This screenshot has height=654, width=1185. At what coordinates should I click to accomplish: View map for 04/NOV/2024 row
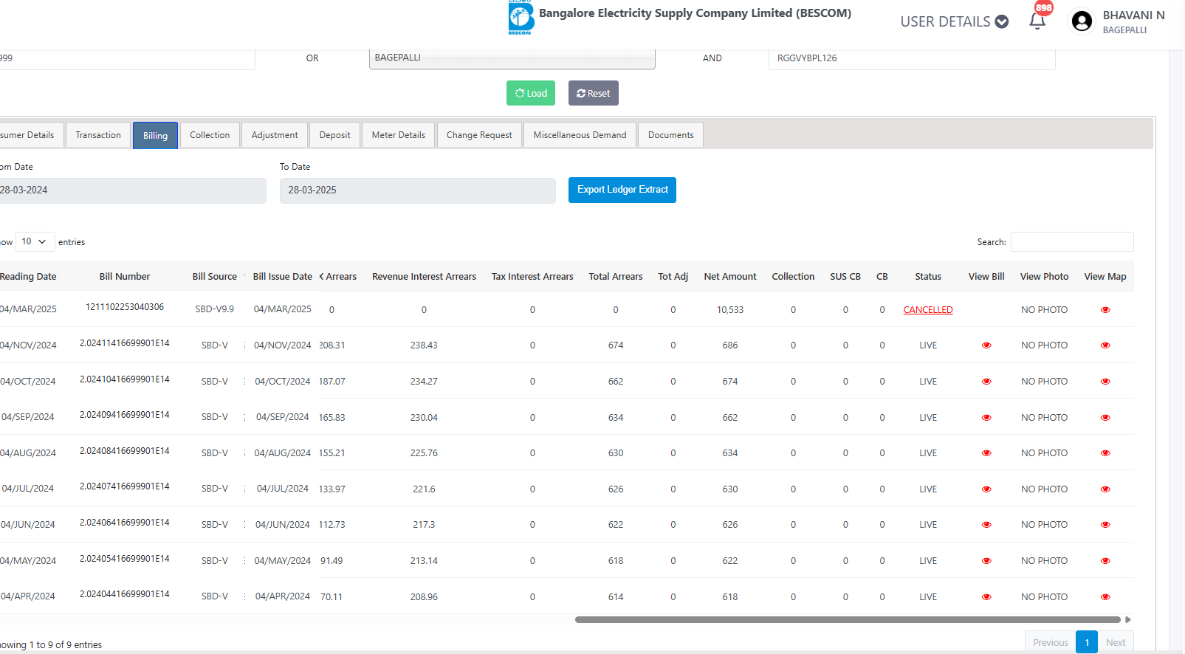pyautogui.click(x=1105, y=345)
